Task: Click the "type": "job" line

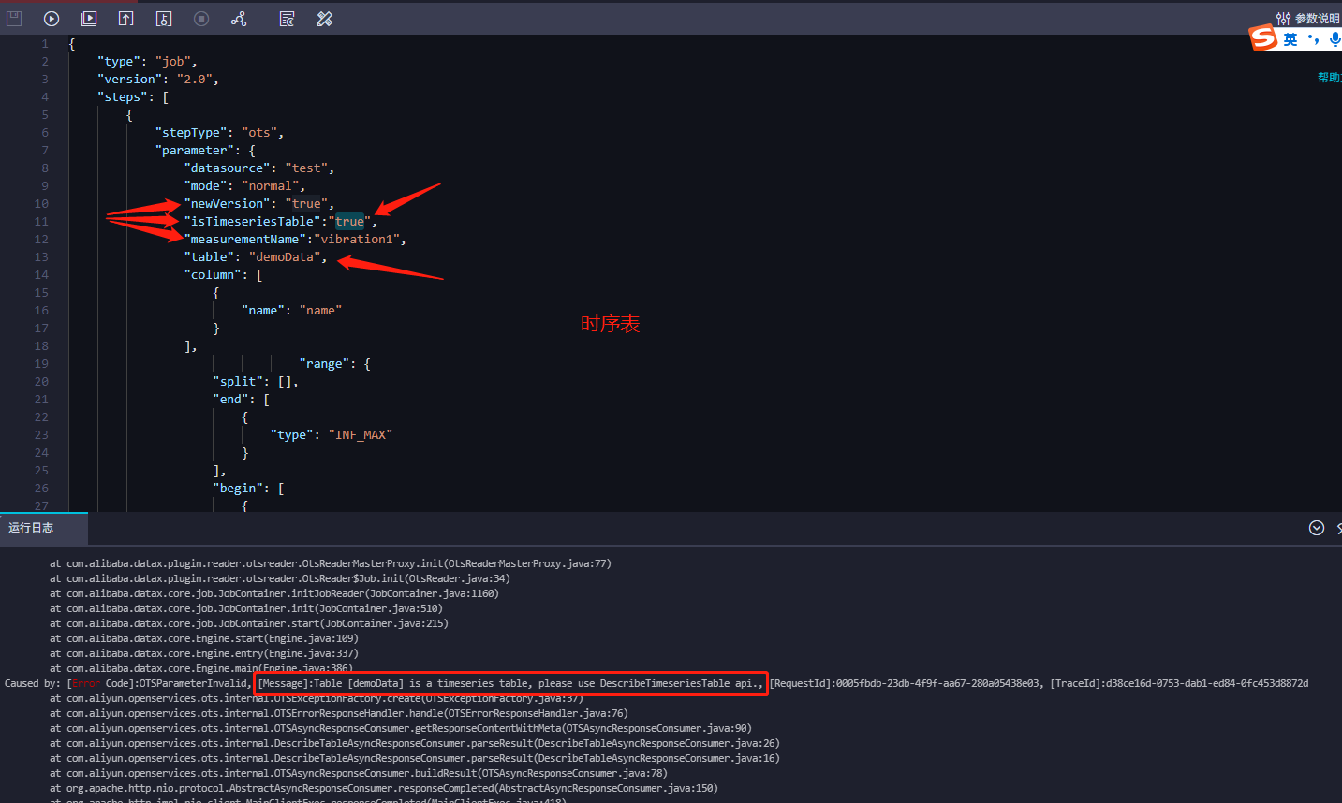Action: [147, 61]
